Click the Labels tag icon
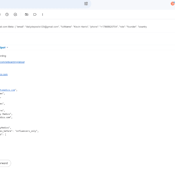This screenshot has height=175, width=175. (x=35, y=14)
